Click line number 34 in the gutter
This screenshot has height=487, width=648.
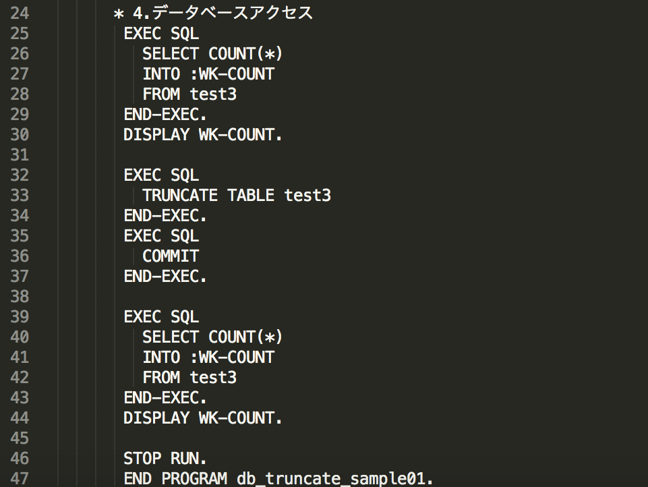click(20, 216)
